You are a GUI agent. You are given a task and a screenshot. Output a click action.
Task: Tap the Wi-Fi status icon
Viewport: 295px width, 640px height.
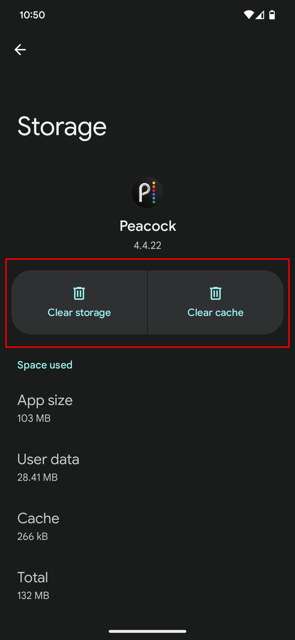248,15
